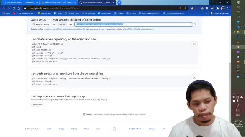Copy the quick setup repository URL
245x137 pixels.
195,24
